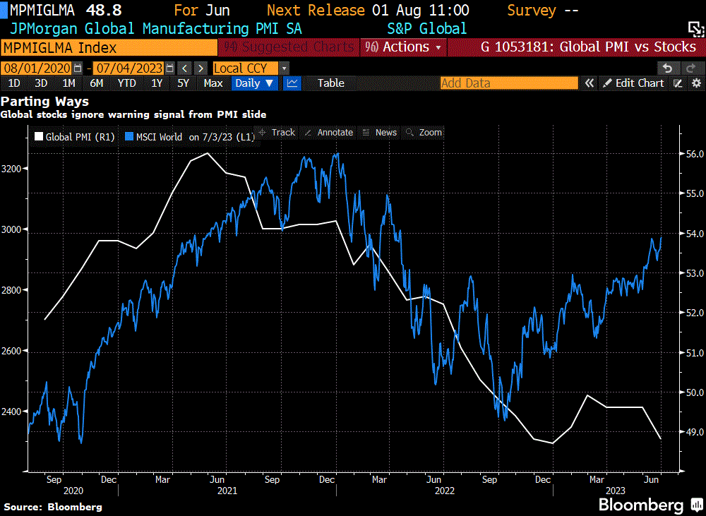This screenshot has width=706, height=516.
Task: Click the 48.8 PMI value
Action: pos(104,11)
